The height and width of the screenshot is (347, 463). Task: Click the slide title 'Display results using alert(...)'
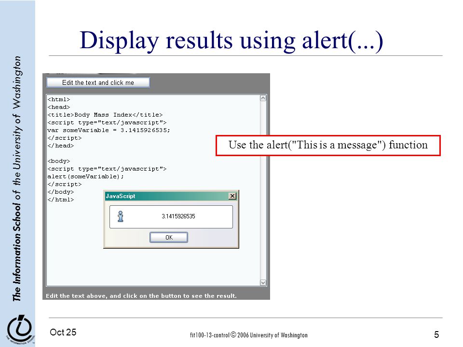[231, 40]
